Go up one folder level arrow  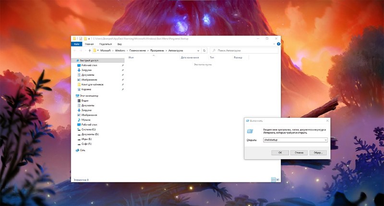[x=90, y=51]
